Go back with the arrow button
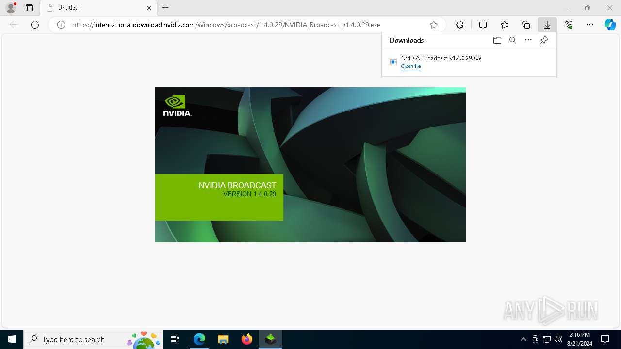This screenshot has width=621, height=349. coord(14,25)
